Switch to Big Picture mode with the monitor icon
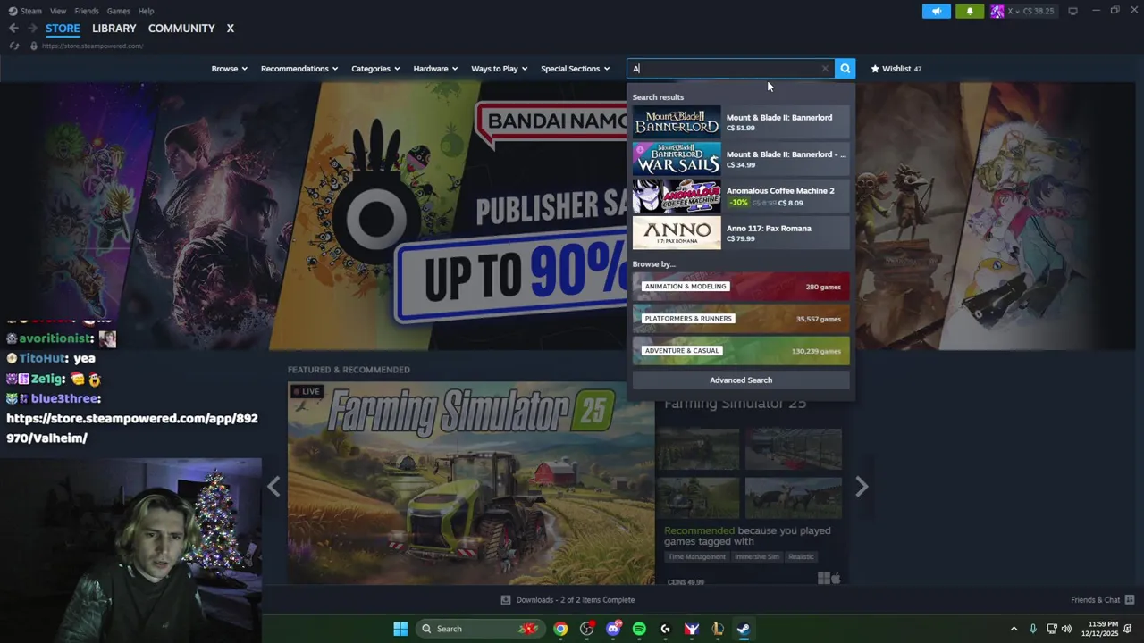Image resolution: width=1144 pixels, height=643 pixels. [x=1072, y=11]
